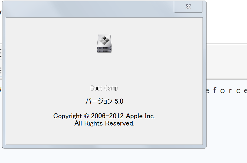
Task: Select the "バージョン 5.0" version text
Action: (x=104, y=101)
